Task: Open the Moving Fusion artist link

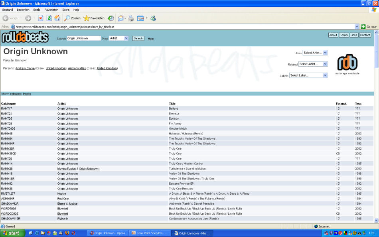Action: (x=67, y=169)
